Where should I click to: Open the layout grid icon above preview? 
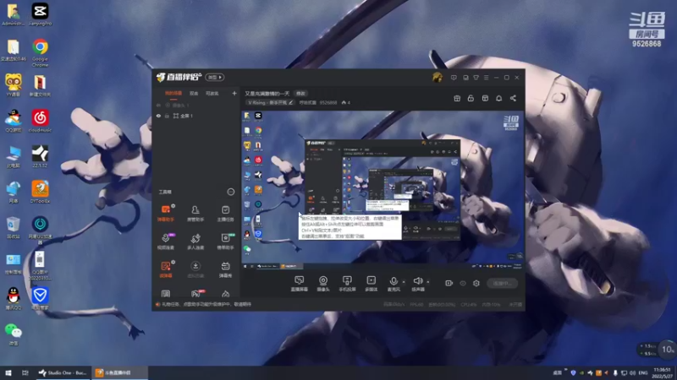[485, 98]
